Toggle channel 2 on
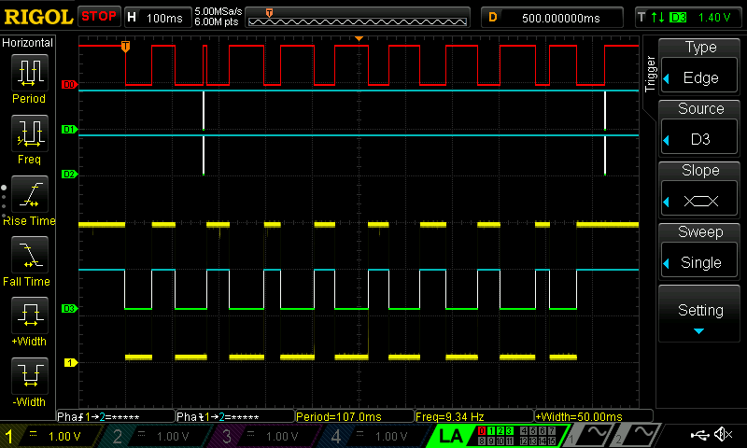Viewport: 747px width, 448px height. [x=153, y=437]
